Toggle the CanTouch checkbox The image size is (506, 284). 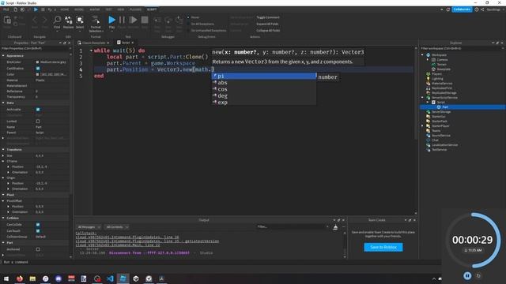coord(38,230)
